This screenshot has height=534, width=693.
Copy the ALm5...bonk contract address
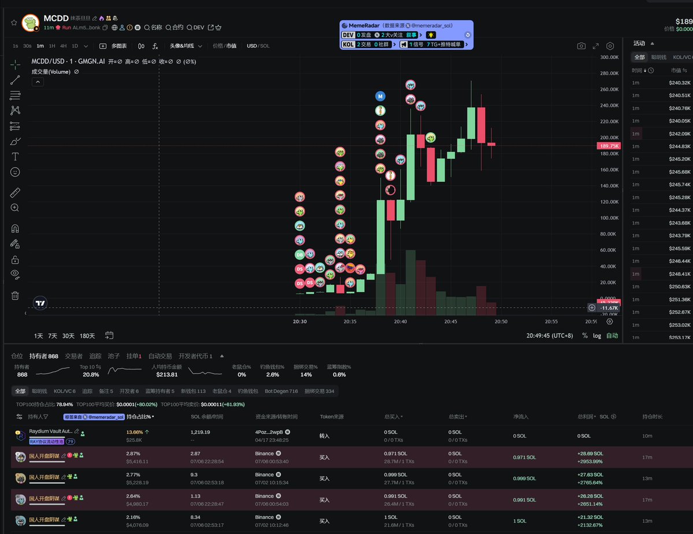pos(105,27)
